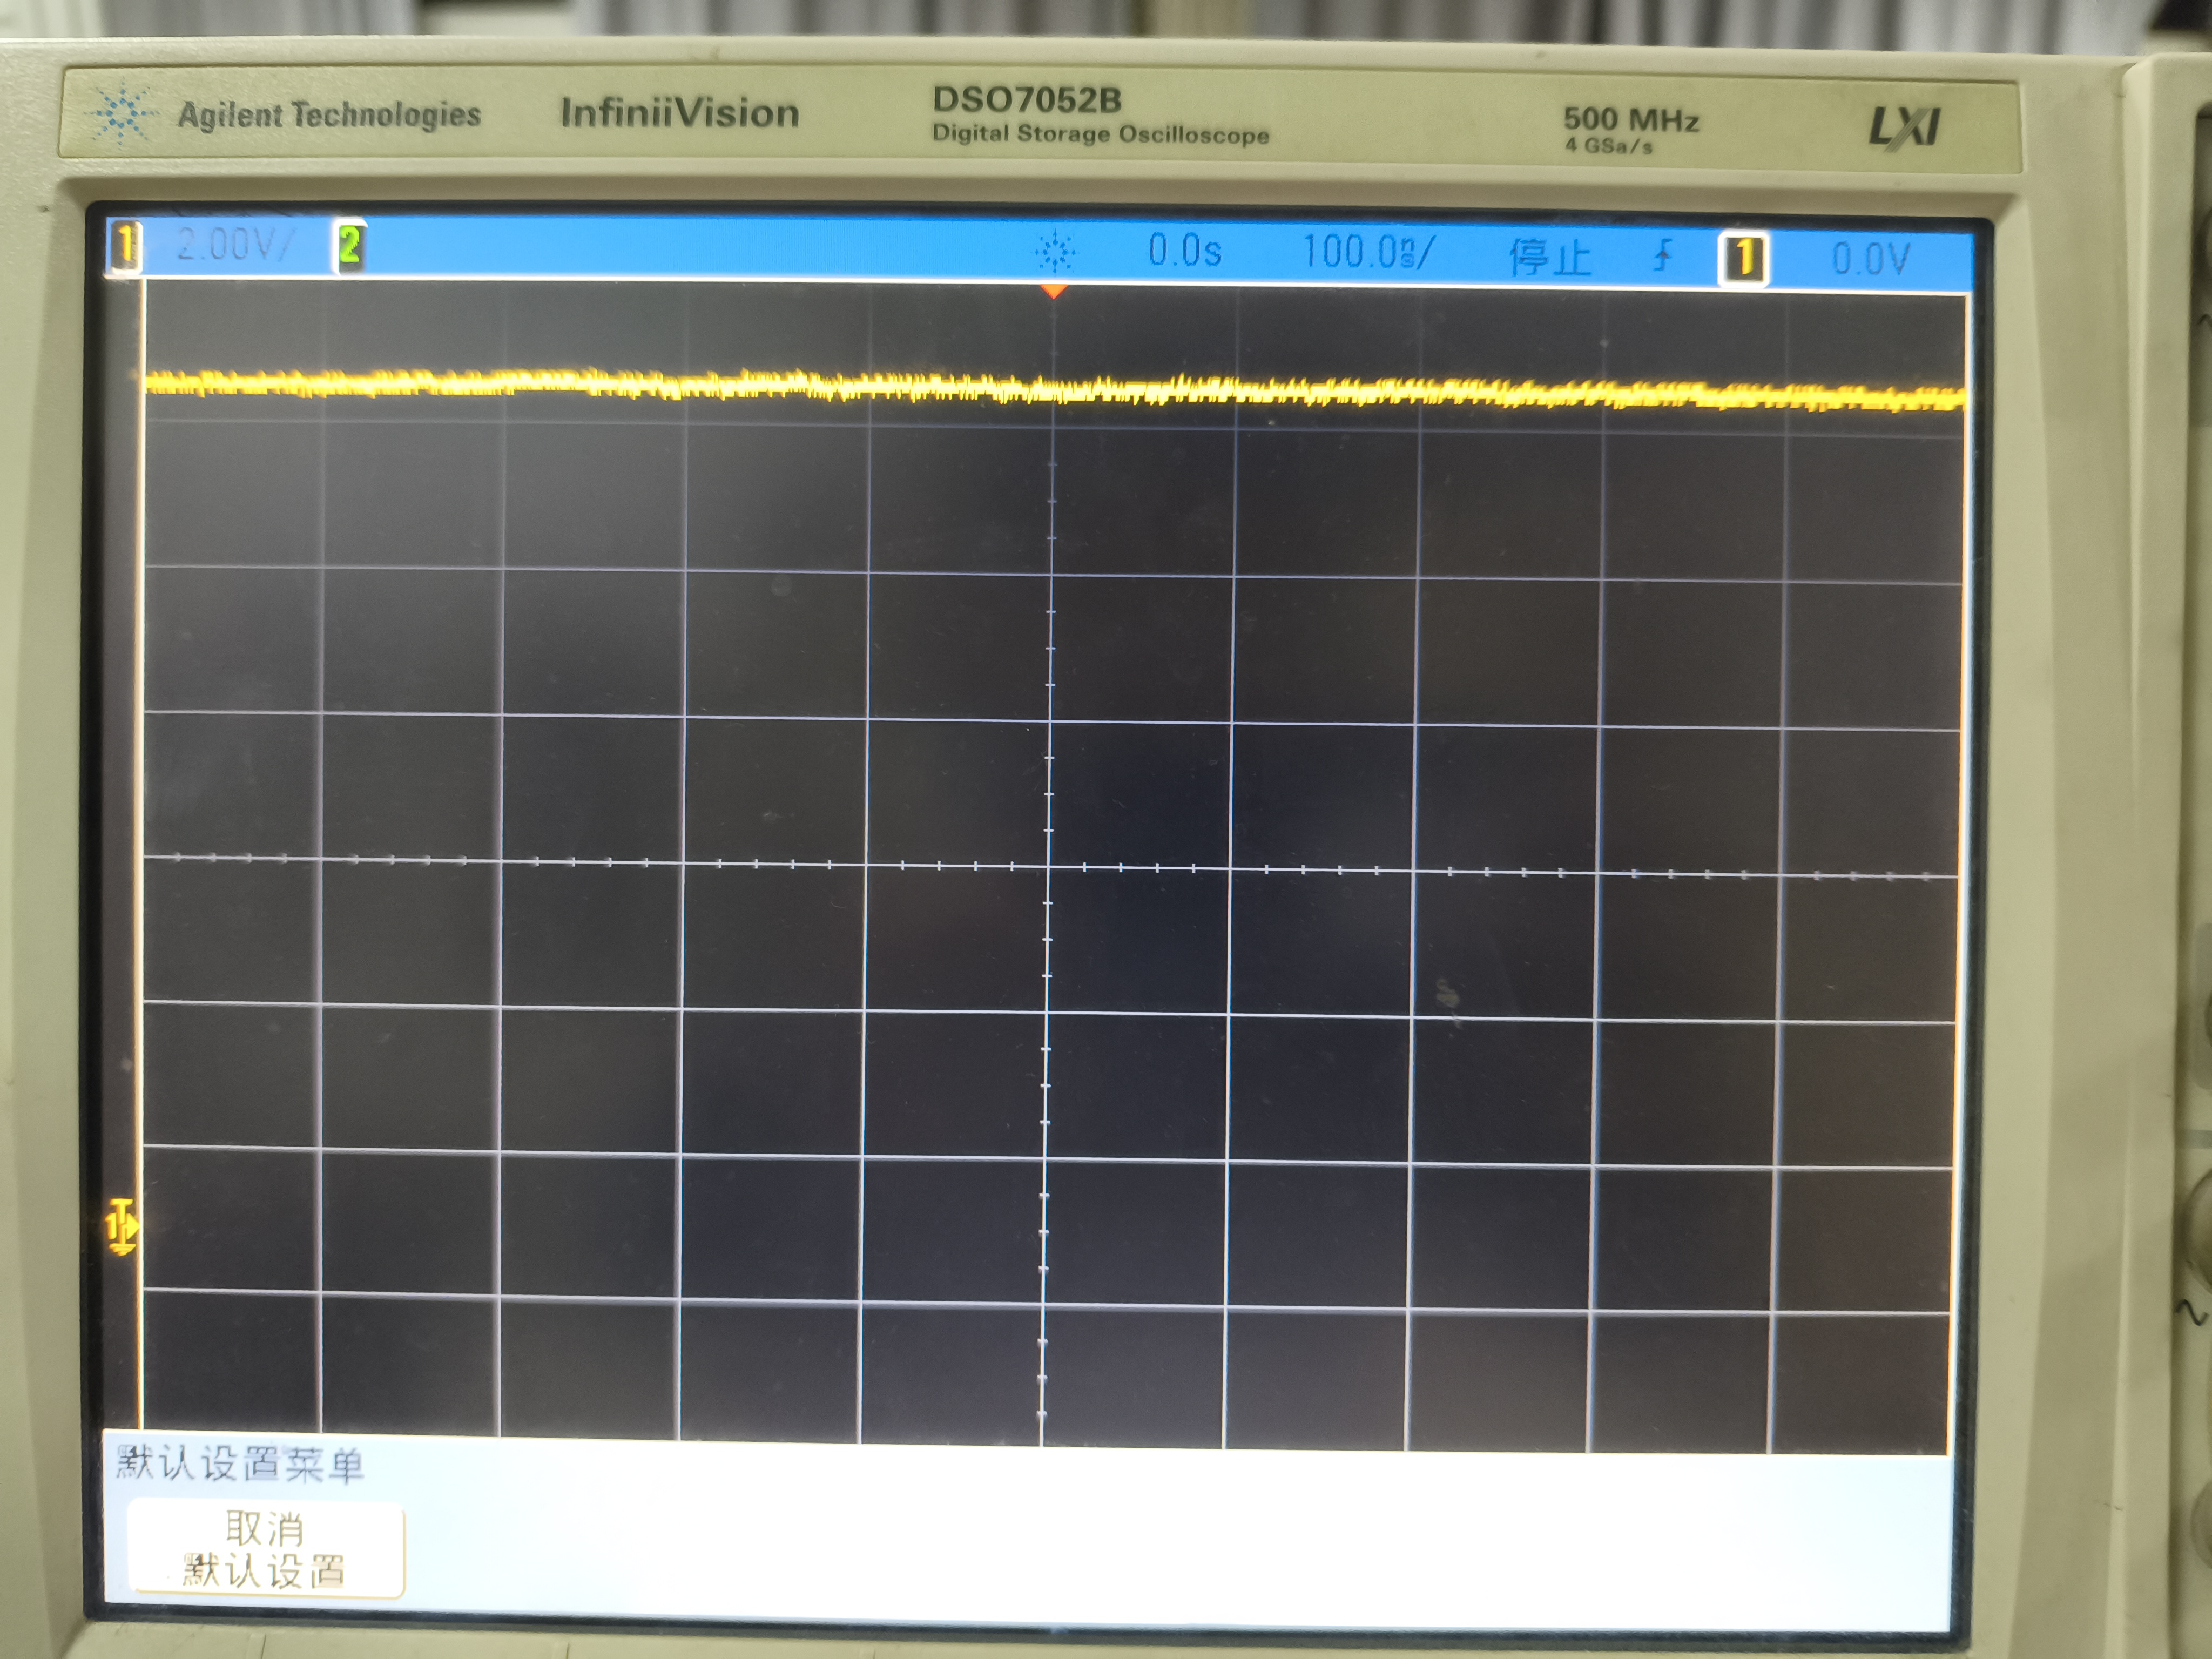Click the Agilent starburst icon in status bar
Viewport: 2212px width, 1659px height.
(x=1054, y=252)
